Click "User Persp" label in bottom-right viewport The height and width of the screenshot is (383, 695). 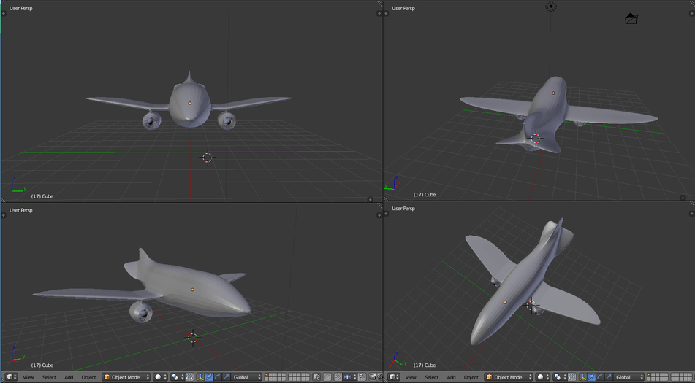pyautogui.click(x=403, y=209)
